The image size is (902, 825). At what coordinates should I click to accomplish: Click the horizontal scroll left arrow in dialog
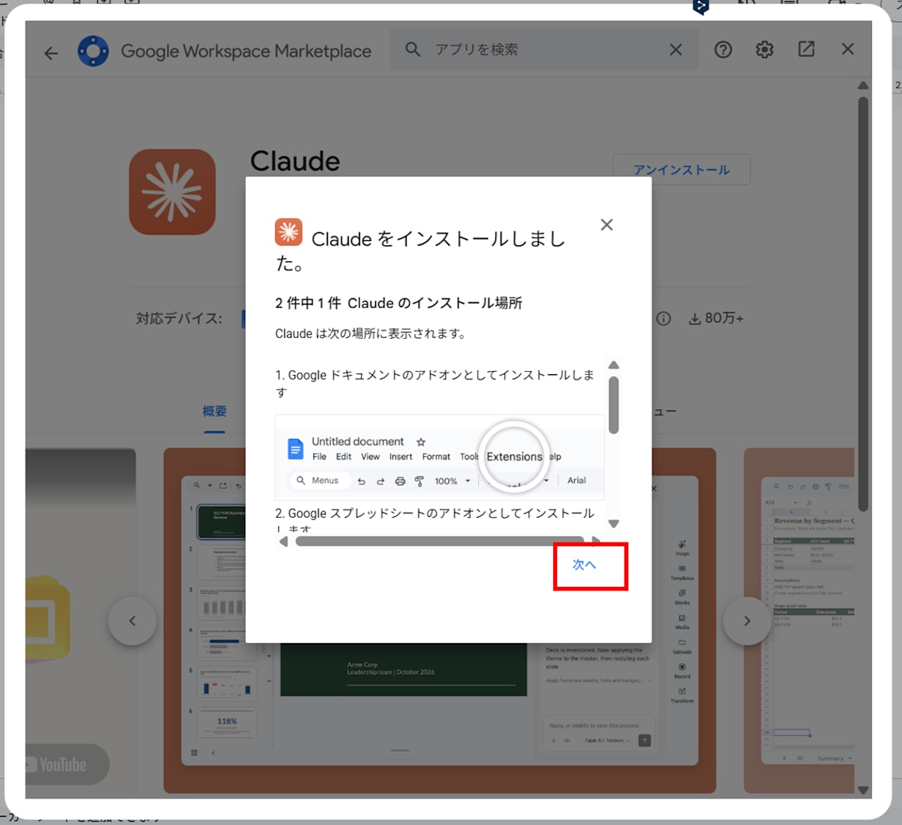[x=283, y=541]
